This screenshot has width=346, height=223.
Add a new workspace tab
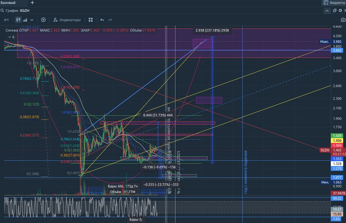[x=32, y=3]
